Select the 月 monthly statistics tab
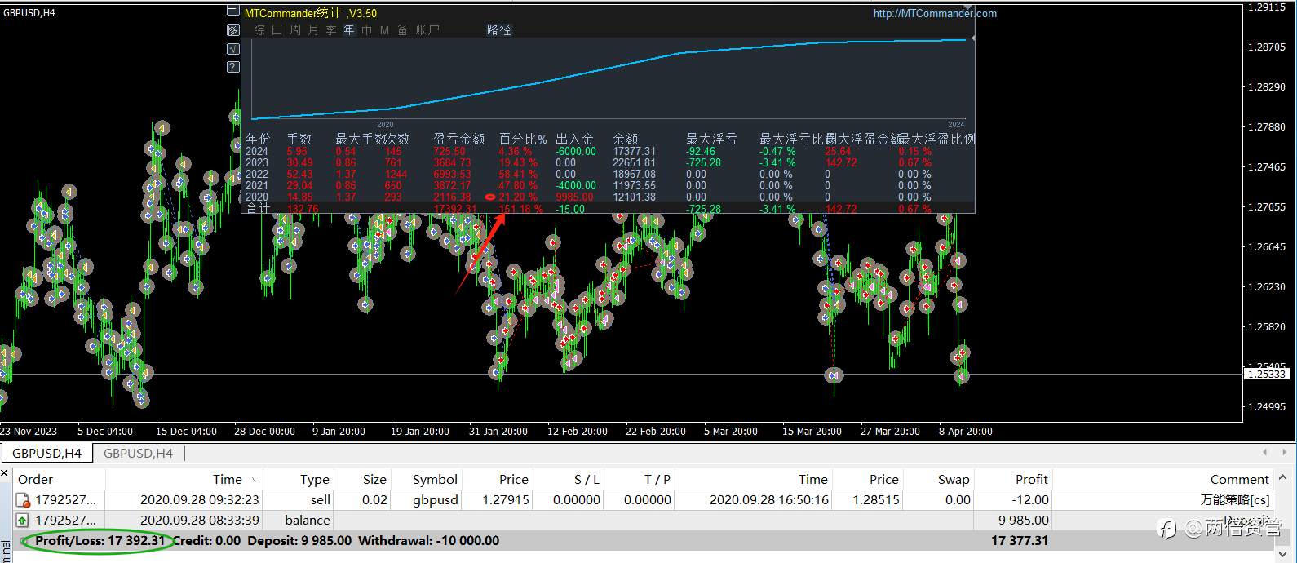Viewport: 1297px width, 563px height. (x=313, y=30)
